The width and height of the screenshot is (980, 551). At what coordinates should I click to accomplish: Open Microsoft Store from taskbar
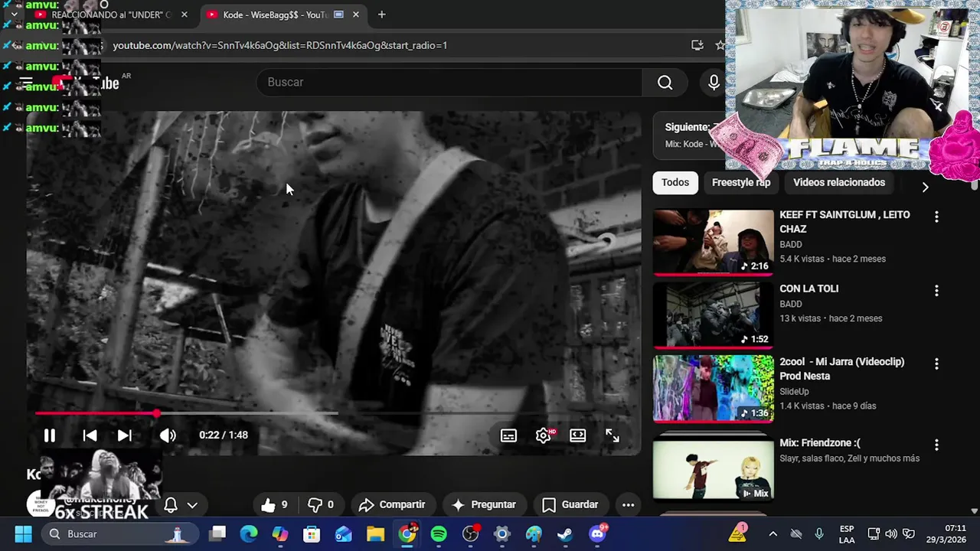[312, 534]
